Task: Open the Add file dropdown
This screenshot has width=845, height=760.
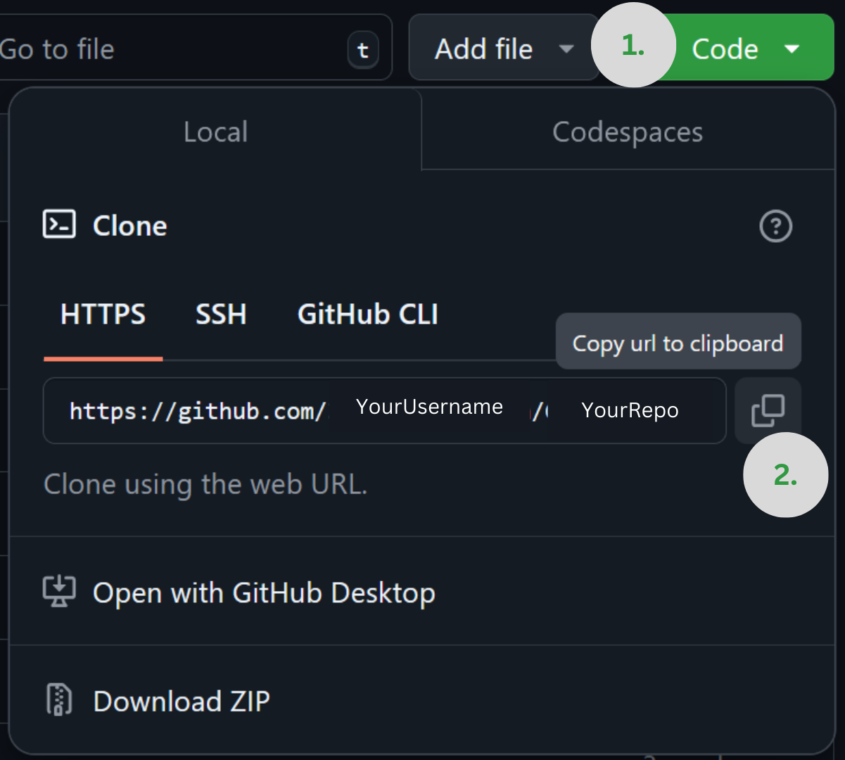Action: pos(504,49)
